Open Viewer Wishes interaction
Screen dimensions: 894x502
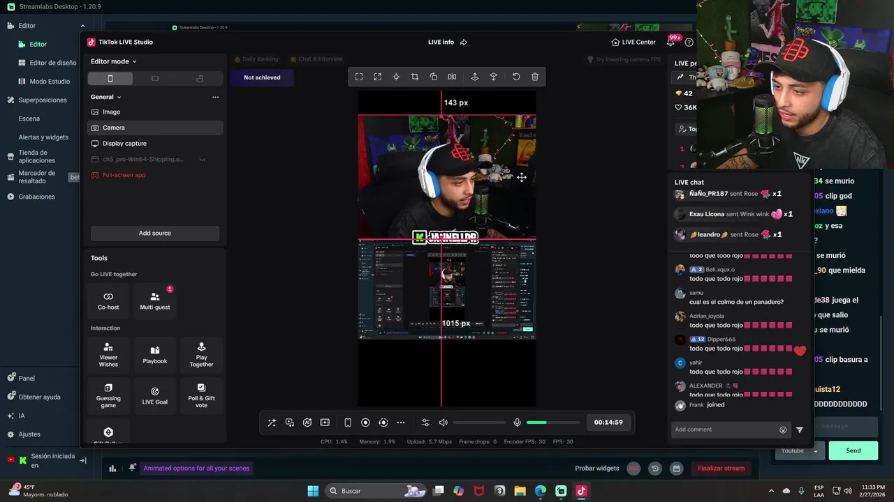[x=108, y=354]
